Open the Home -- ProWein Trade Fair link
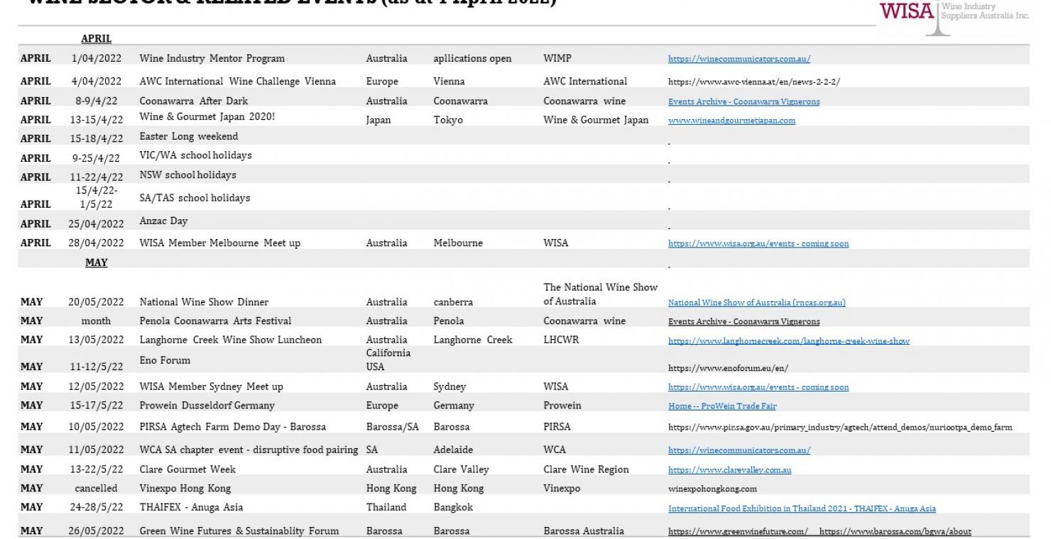The width and height of the screenshot is (1051, 539). click(x=722, y=406)
